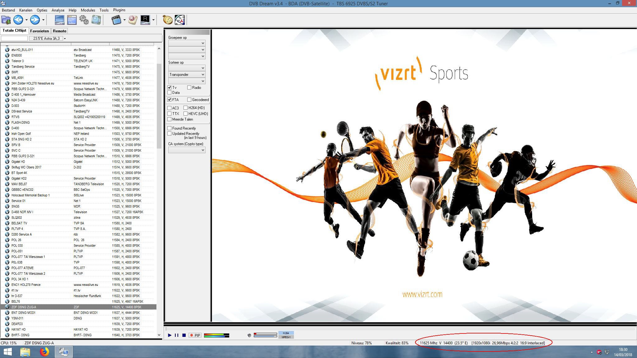
Task: Open settings with the gears icon
Action: 84,20
